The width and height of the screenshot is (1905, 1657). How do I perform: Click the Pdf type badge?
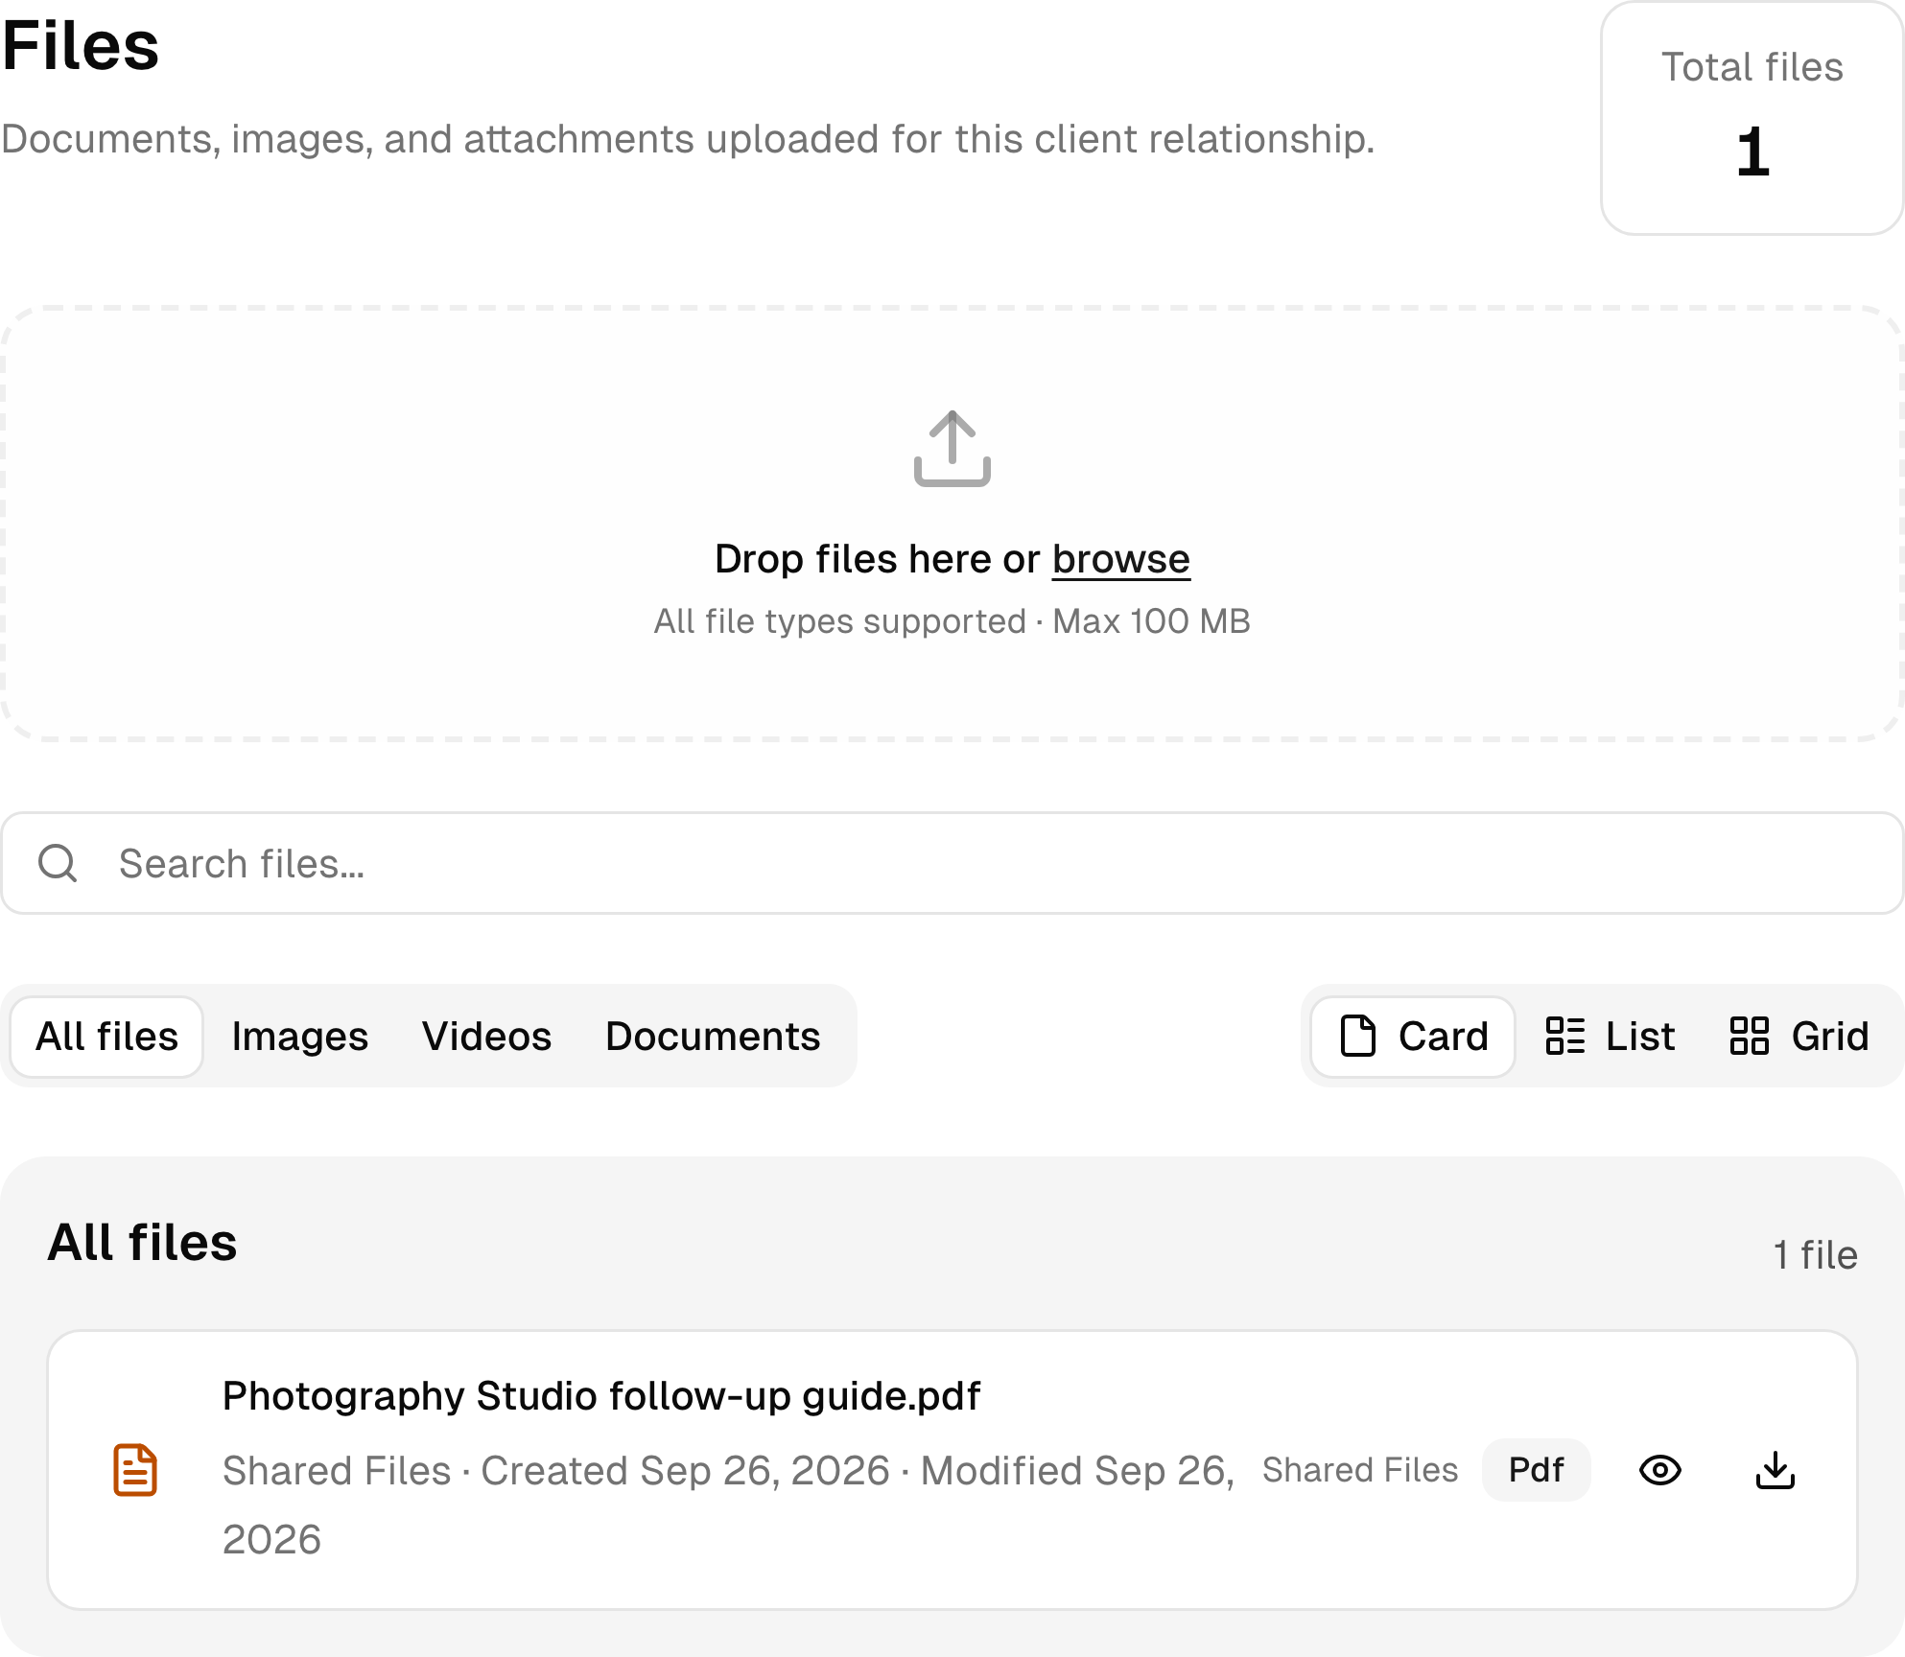pyautogui.click(x=1536, y=1470)
